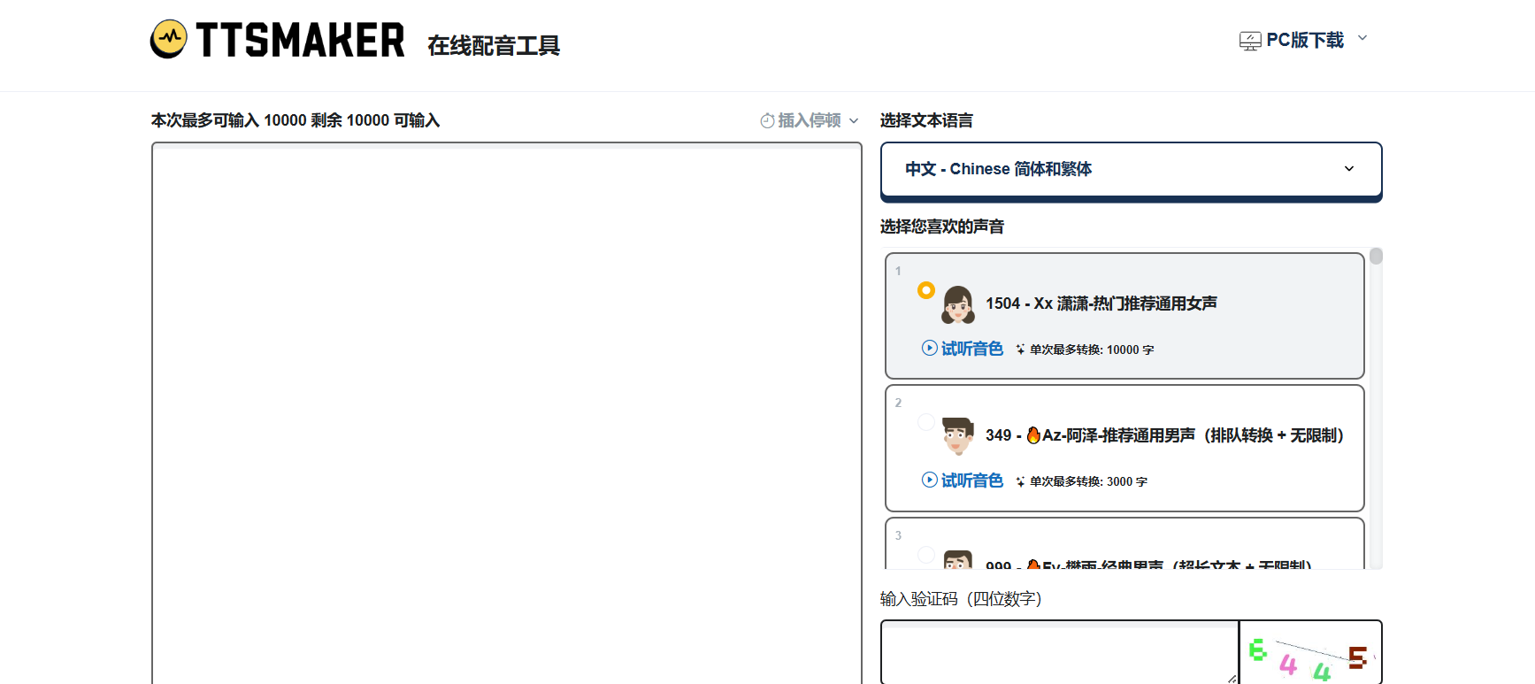This screenshot has height=684, width=1535.
Task: Open the PC版下载 link
Action: (1305, 40)
